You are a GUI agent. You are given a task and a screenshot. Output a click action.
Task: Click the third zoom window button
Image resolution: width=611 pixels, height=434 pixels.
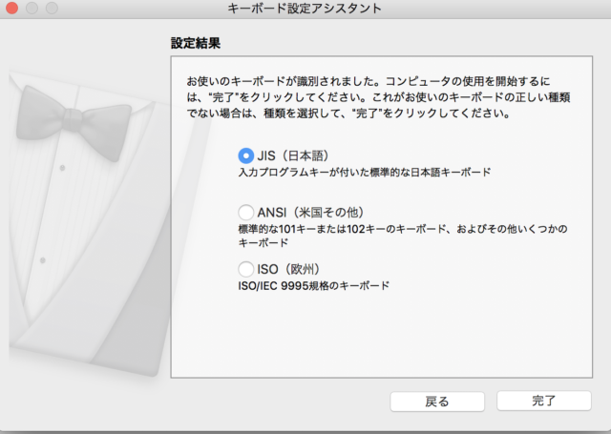click(x=50, y=9)
